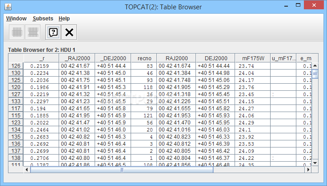Select row header 127
Viewport: 327px width, 186px height.
pos(16,94)
